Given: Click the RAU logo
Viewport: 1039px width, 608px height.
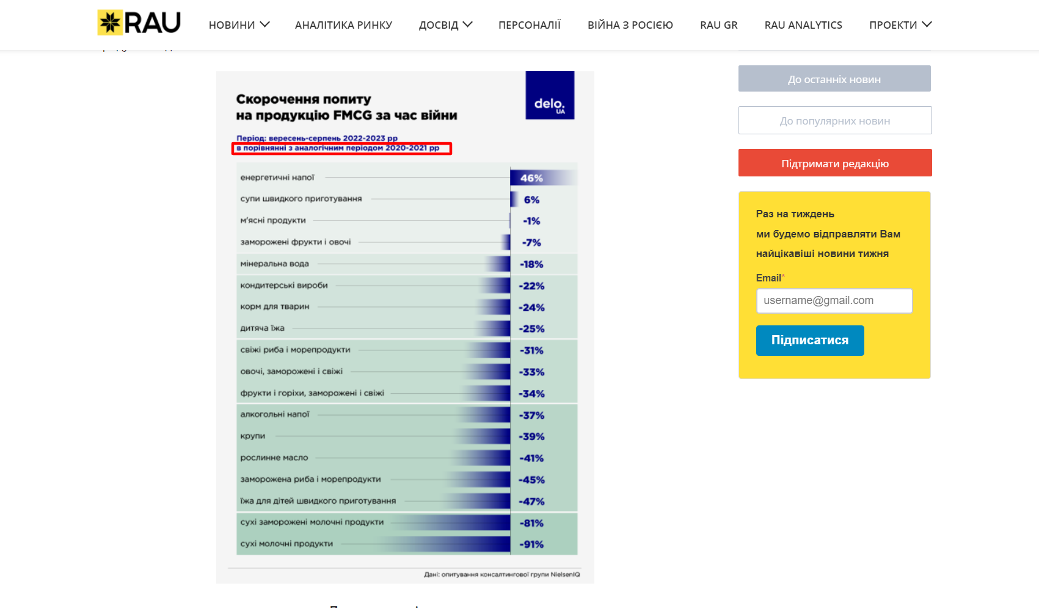Looking at the screenshot, I should click(139, 23).
